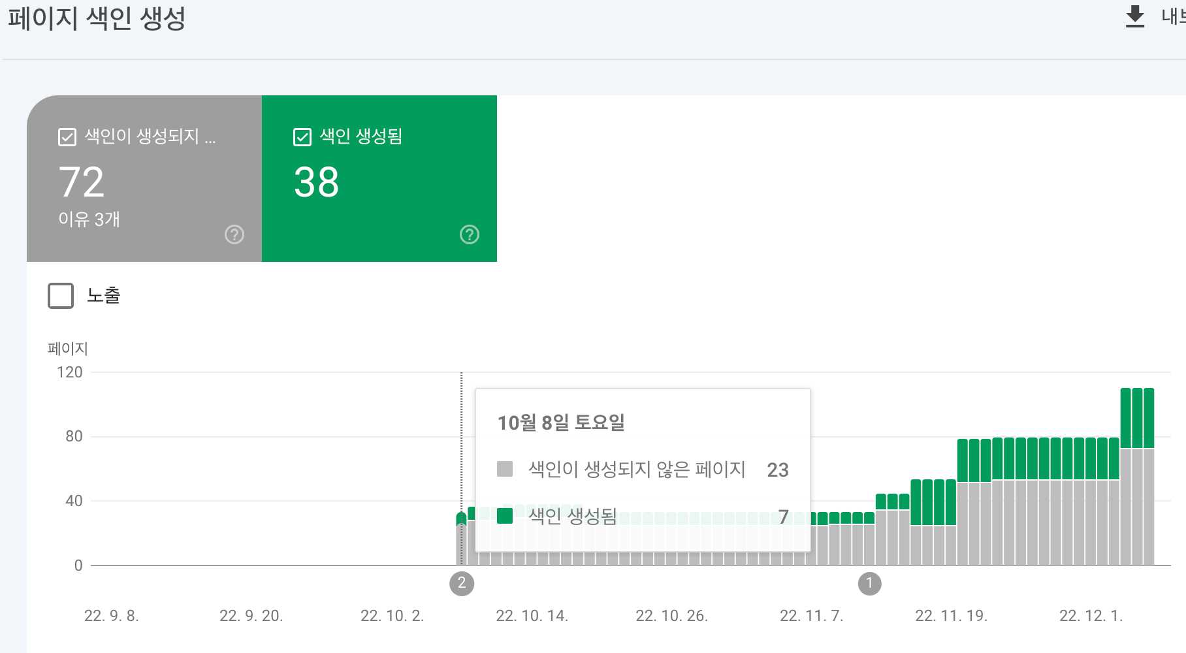Viewport: 1186px width, 653px height.
Task: Click the 22. 11. 7. axis date label
Action: [x=812, y=616]
